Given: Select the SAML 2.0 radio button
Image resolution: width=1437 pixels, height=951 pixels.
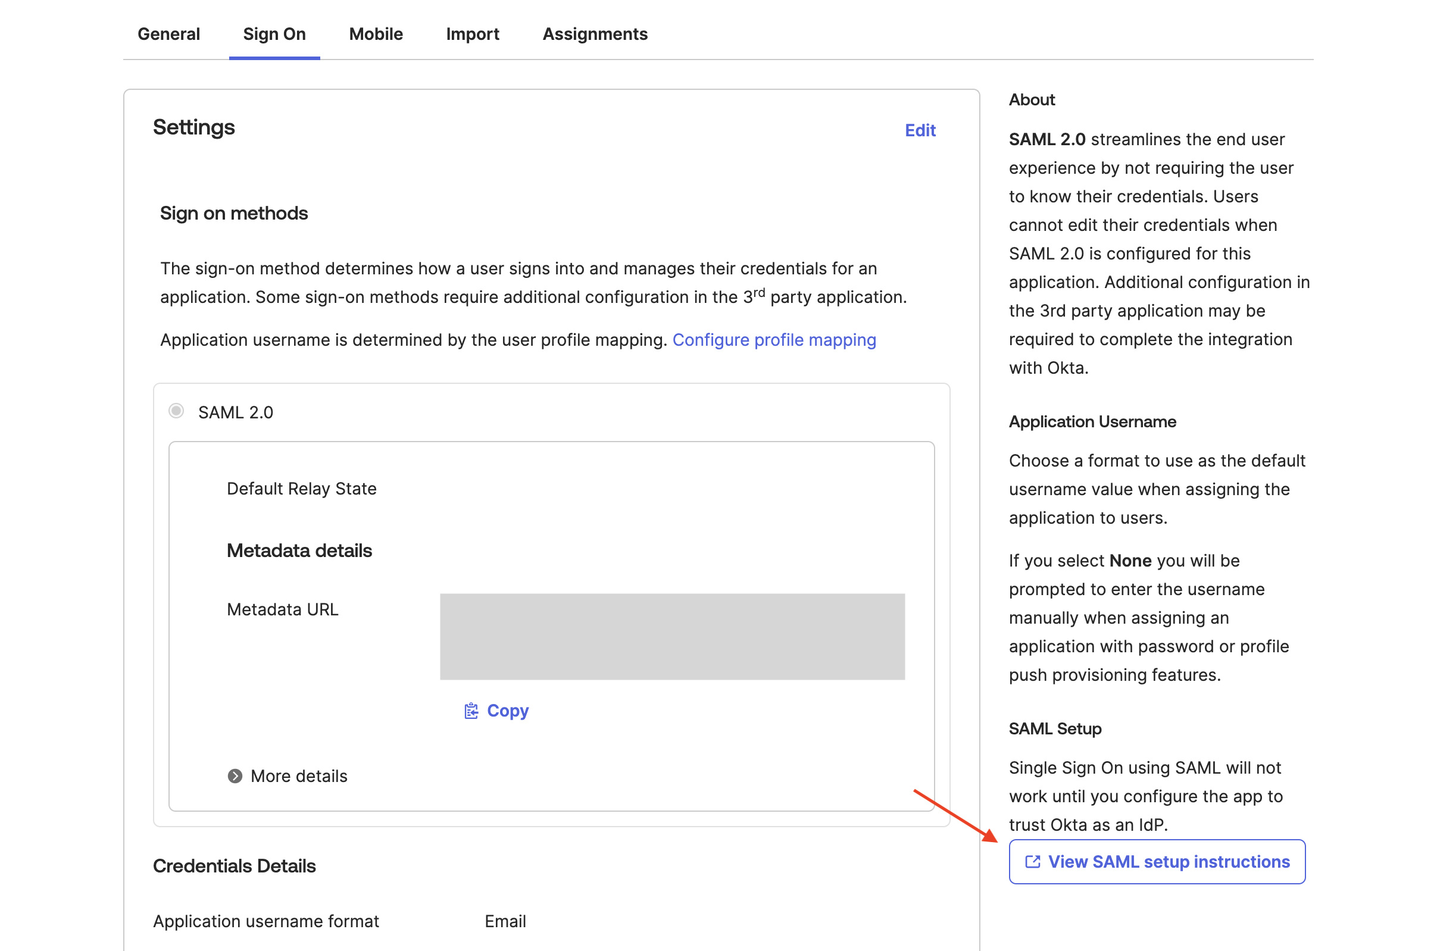Looking at the screenshot, I should click(x=176, y=411).
